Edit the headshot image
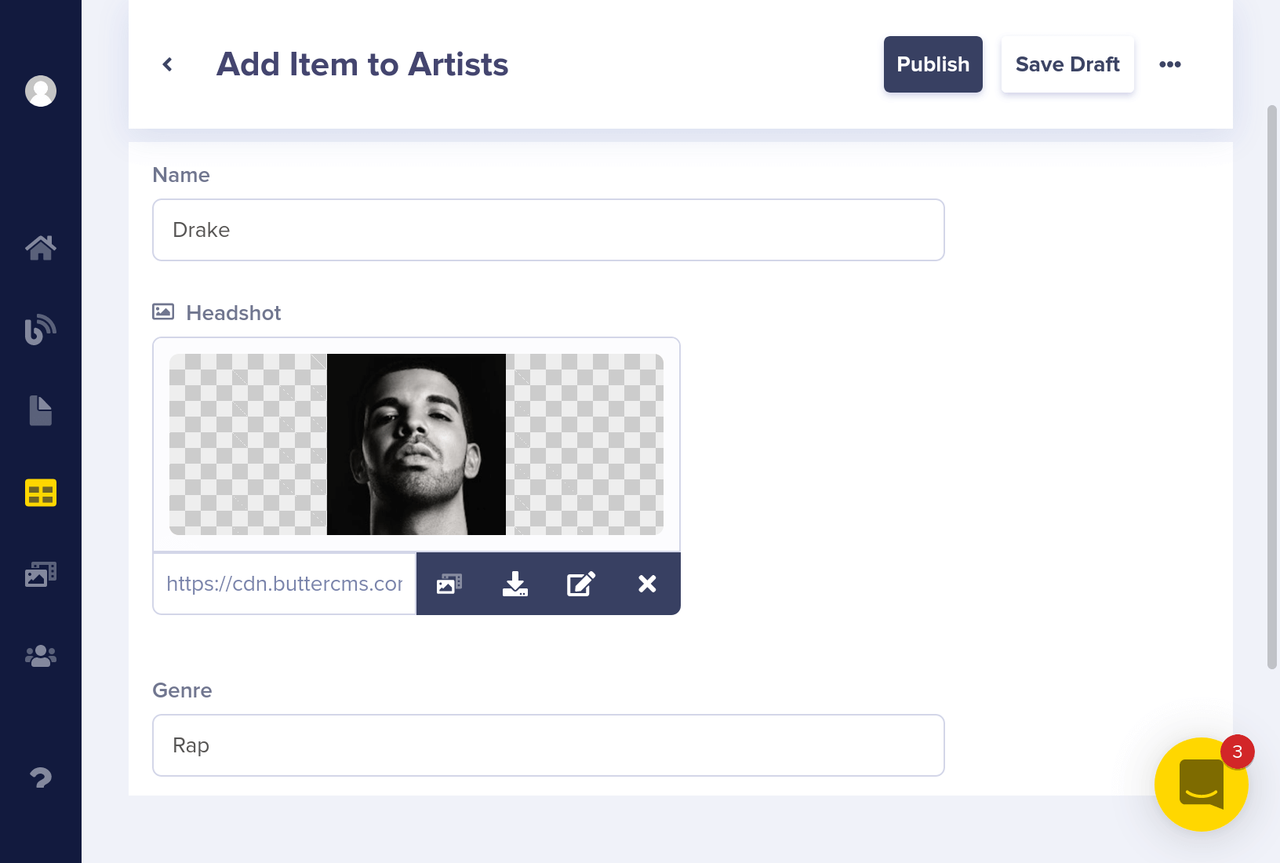This screenshot has height=863, width=1280. tap(581, 584)
